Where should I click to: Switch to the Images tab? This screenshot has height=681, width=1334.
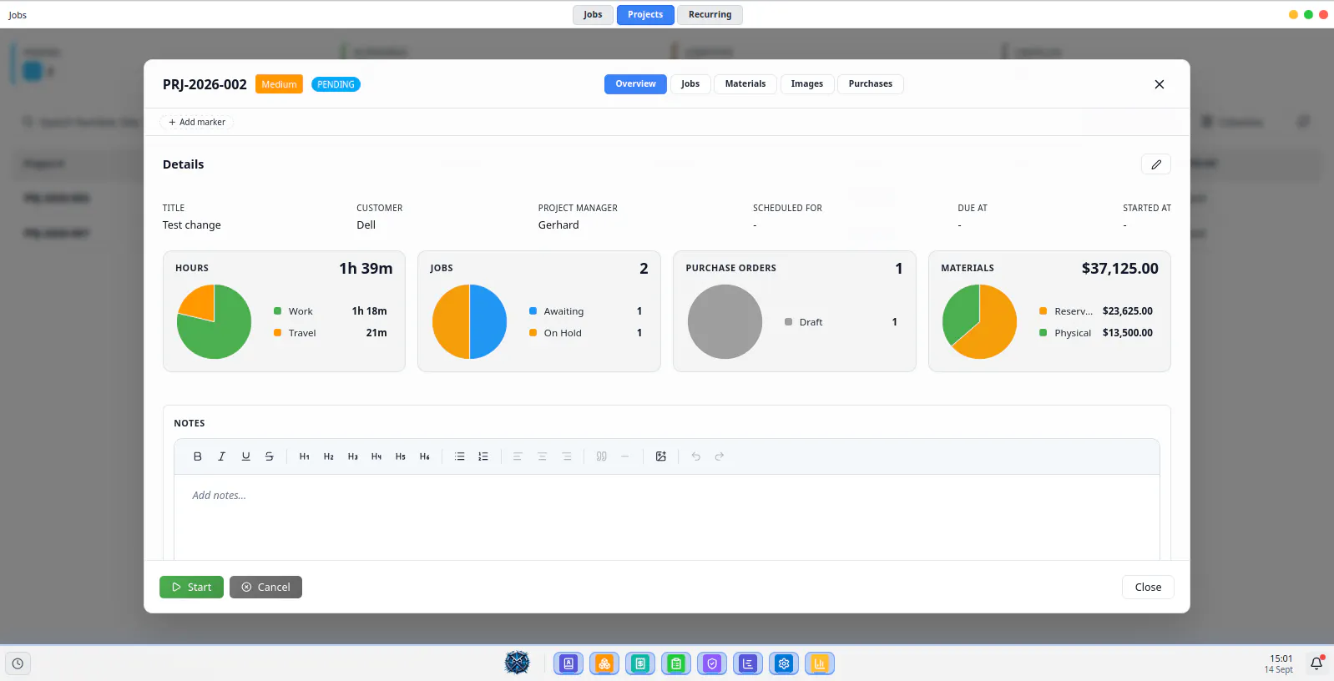[x=807, y=84]
